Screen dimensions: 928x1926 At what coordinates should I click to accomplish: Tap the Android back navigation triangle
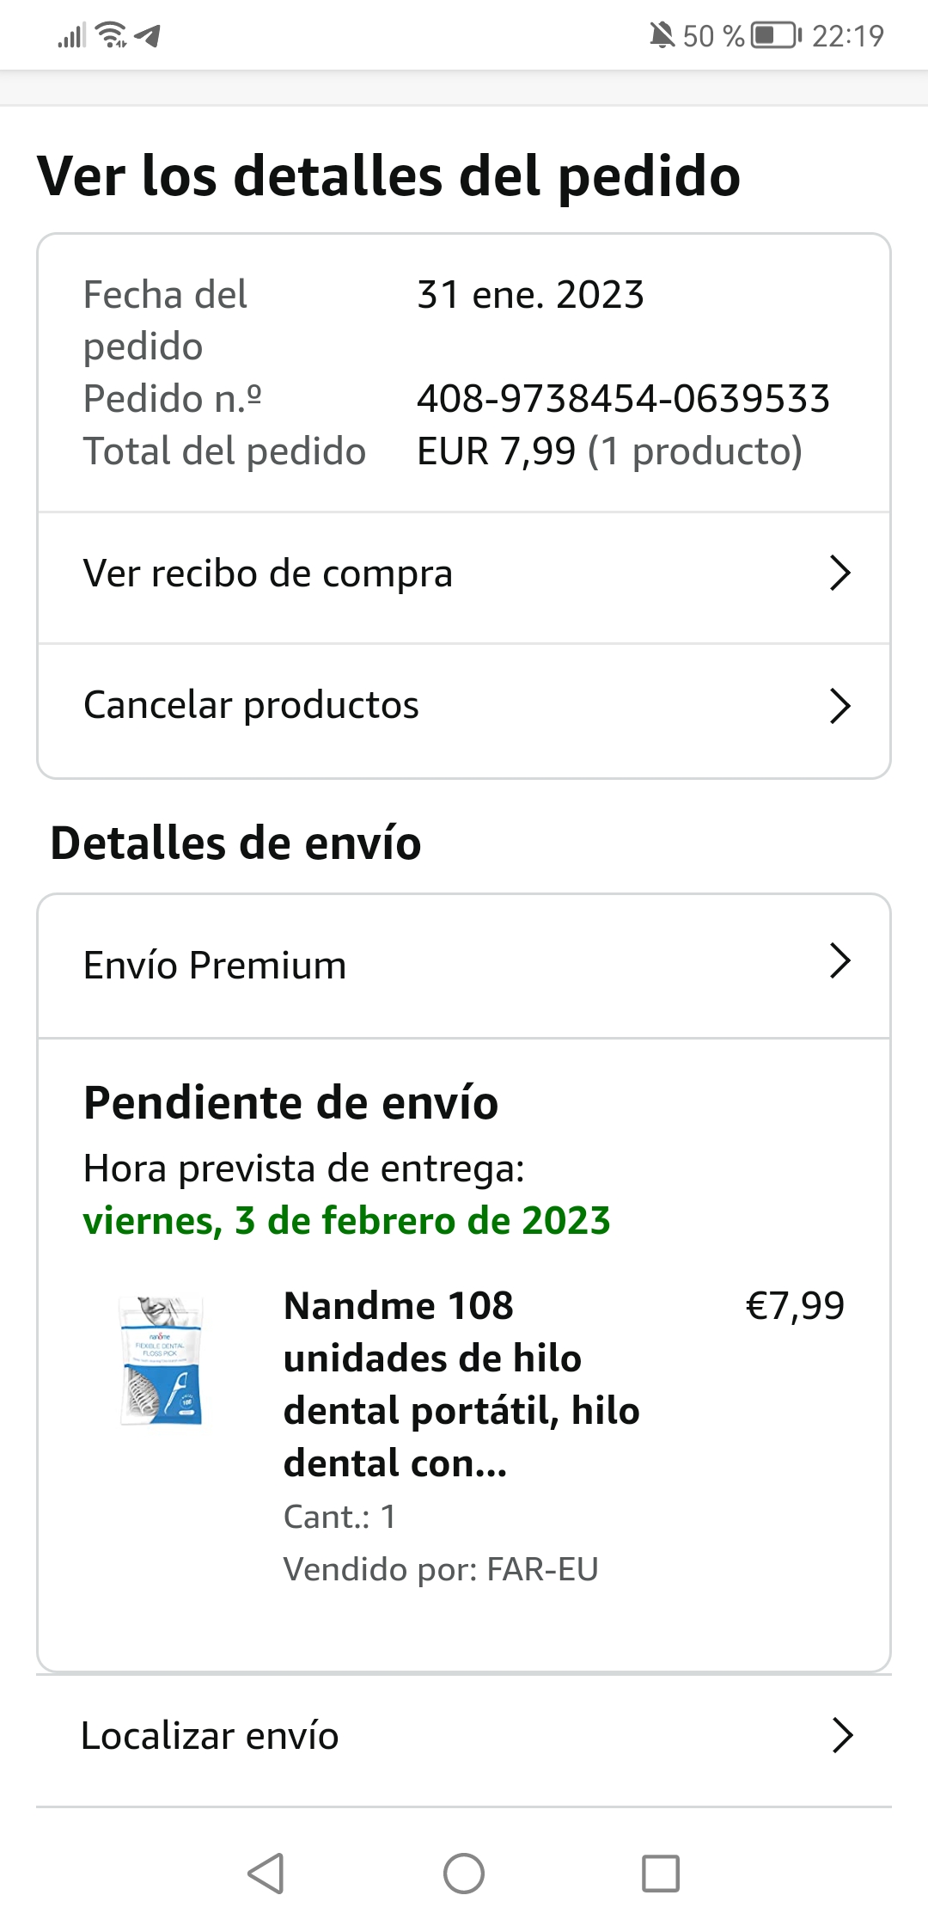tap(266, 1873)
